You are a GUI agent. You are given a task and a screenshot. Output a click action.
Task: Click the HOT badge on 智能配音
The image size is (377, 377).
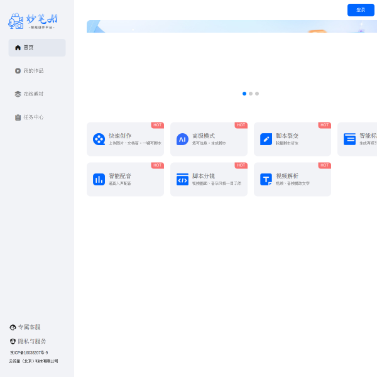point(157,165)
